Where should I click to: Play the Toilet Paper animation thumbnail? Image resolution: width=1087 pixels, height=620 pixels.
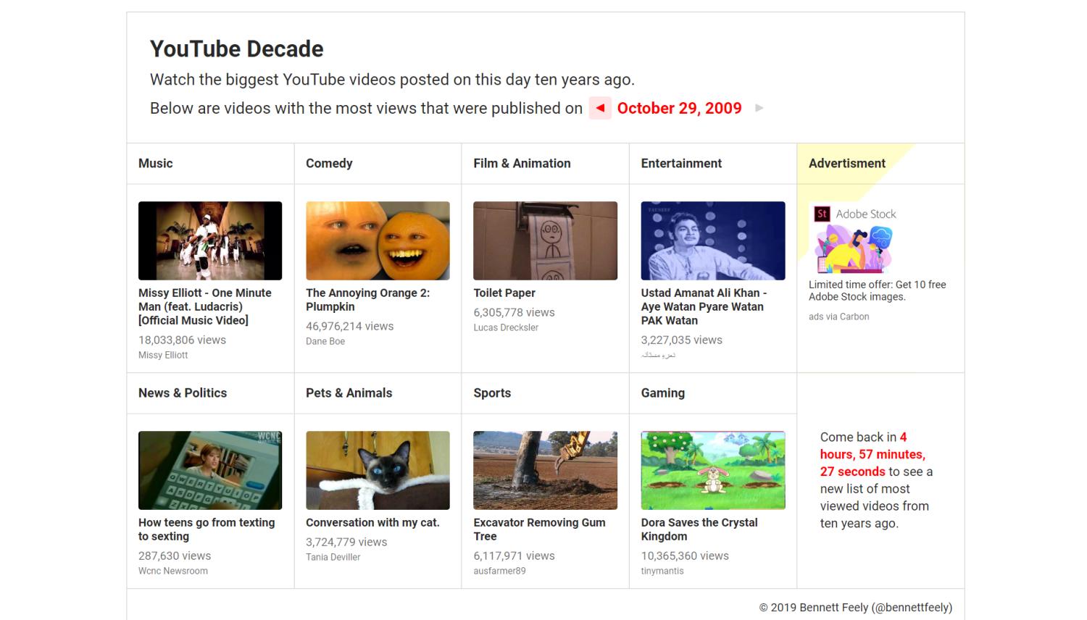545,240
